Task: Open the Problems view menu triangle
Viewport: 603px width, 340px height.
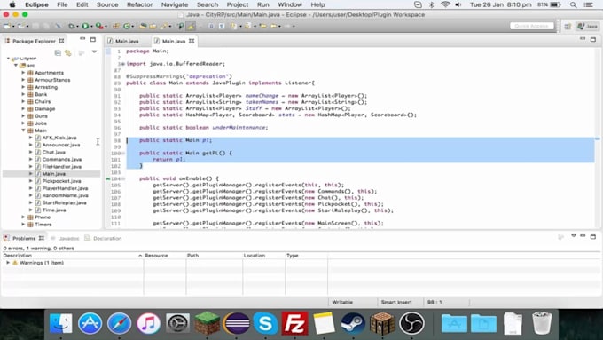Action: 574,235
